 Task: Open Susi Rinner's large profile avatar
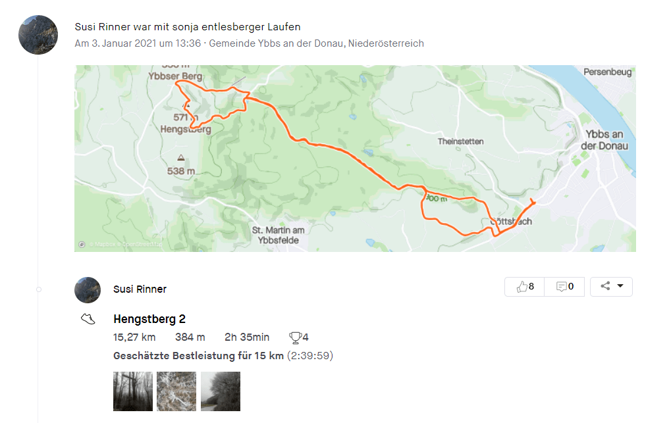pyautogui.click(x=38, y=35)
